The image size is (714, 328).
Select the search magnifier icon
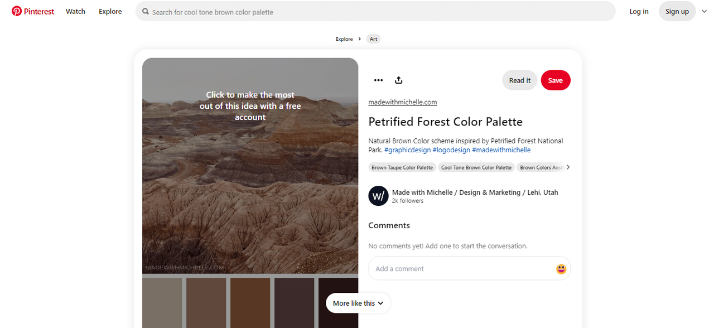point(146,12)
